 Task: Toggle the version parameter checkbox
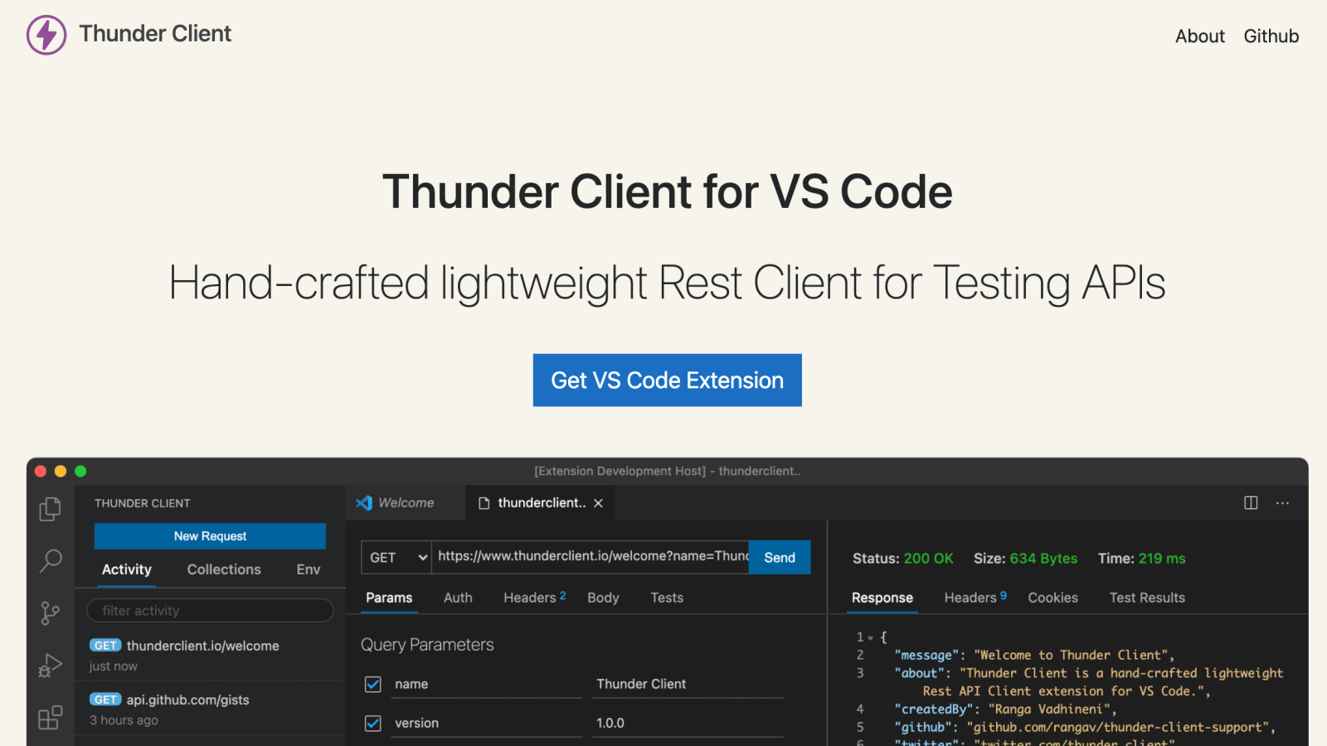click(373, 723)
